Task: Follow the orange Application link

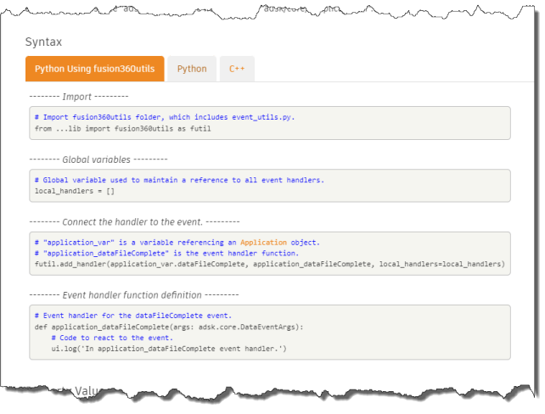Action: coord(263,243)
